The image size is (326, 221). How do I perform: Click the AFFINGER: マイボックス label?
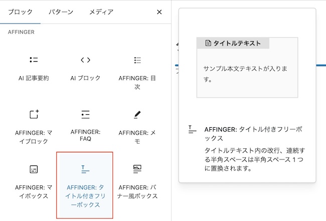point(34,191)
